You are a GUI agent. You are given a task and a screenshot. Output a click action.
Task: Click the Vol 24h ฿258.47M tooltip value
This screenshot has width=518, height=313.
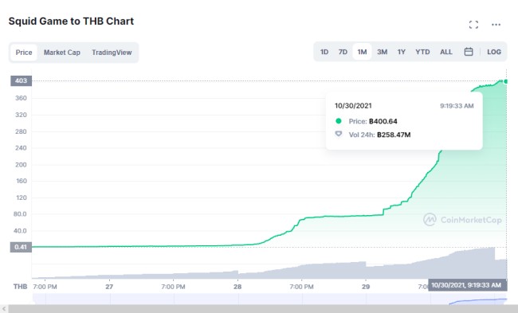(394, 135)
